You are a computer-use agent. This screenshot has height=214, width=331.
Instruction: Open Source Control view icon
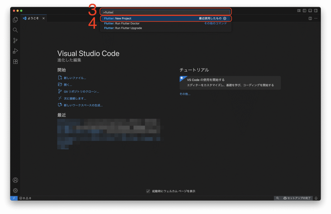click(x=15, y=41)
